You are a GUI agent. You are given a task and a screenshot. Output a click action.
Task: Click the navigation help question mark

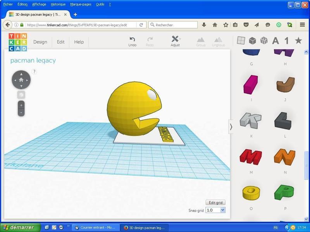tap(34, 72)
